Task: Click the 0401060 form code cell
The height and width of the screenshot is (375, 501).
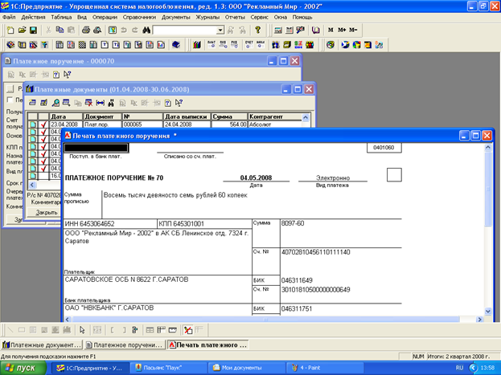Action: 384,148
